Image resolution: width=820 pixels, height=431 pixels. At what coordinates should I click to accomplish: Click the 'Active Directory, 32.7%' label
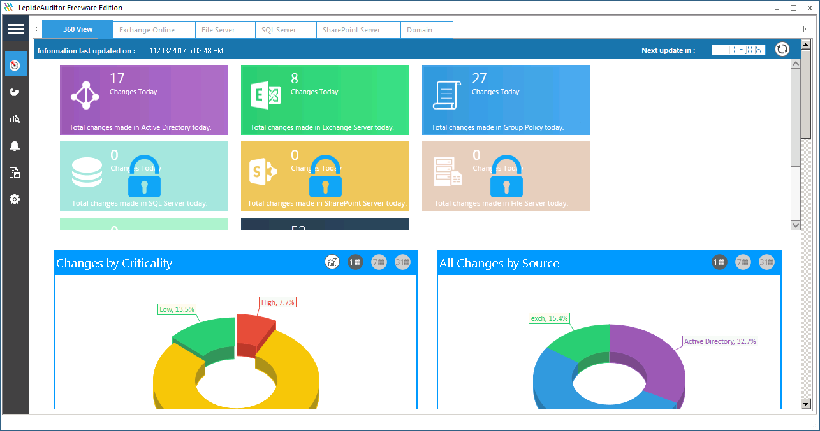tap(720, 341)
